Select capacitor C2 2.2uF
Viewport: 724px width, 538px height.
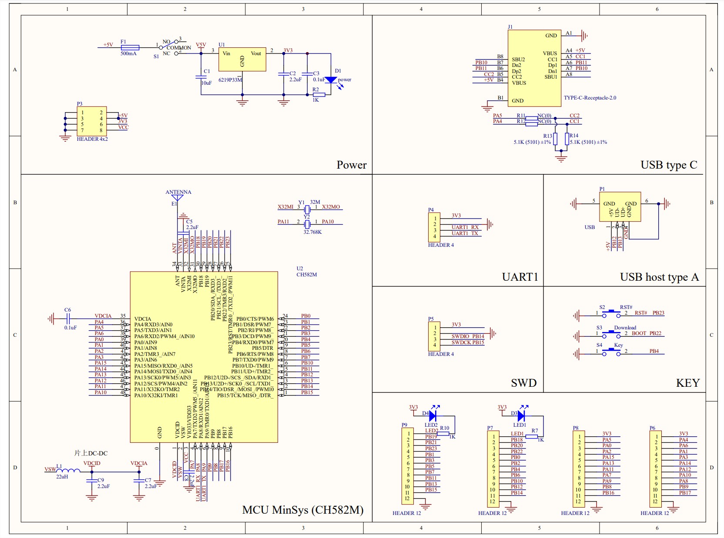pos(284,74)
